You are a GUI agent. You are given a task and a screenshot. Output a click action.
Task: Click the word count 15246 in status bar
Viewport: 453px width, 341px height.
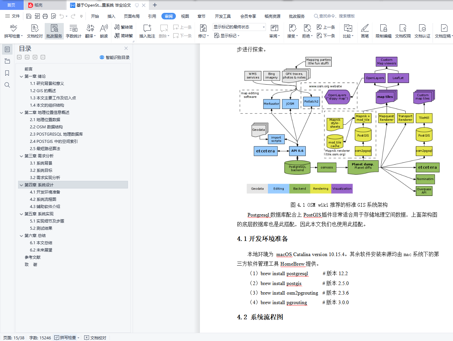coord(40,338)
